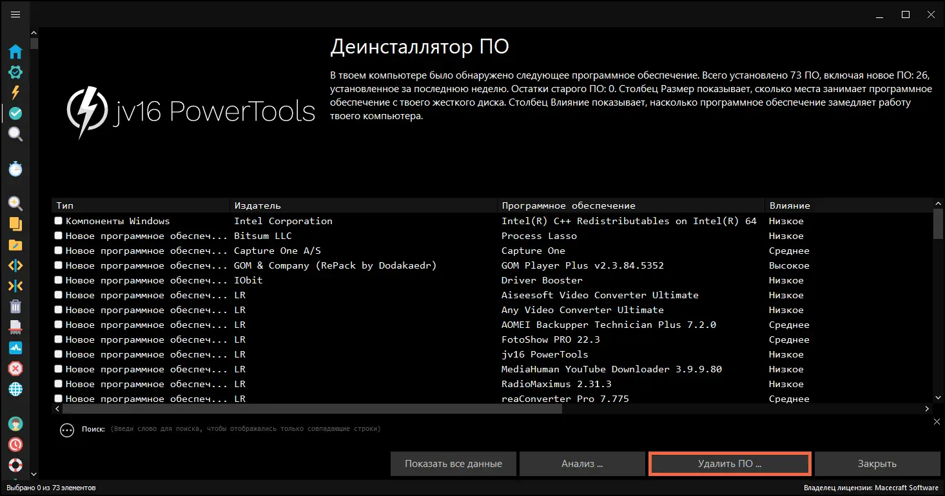This screenshot has height=496, width=945.
Task: Open the hamburger menu in the sidebar
Action: 15,15
